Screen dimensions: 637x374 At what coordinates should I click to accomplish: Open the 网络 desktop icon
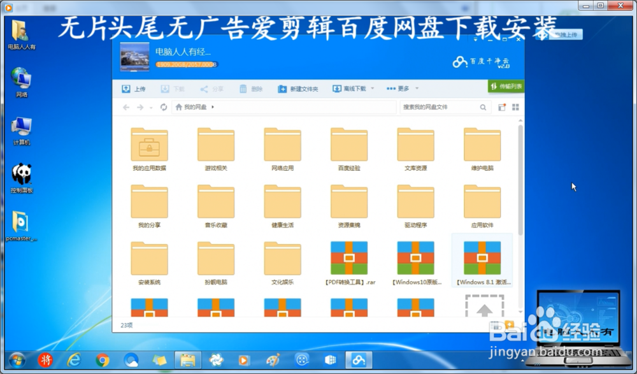click(22, 83)
